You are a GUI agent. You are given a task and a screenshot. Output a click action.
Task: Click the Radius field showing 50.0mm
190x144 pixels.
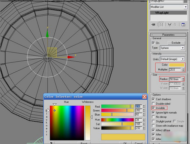click(x=175, y=79)
